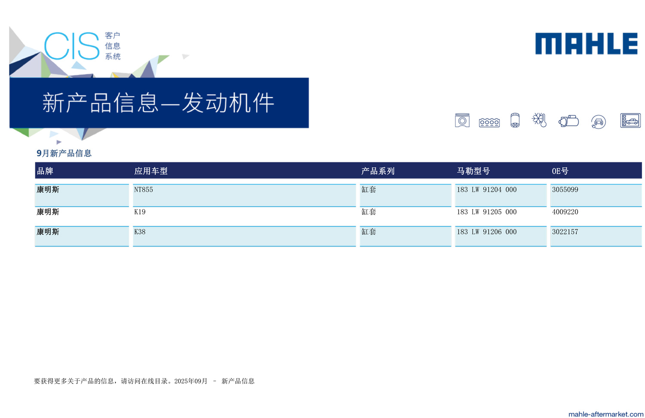This screenshot has height=418, width=645.
Task: Click the K38 vehicle model cell
Action: point(140,232)
